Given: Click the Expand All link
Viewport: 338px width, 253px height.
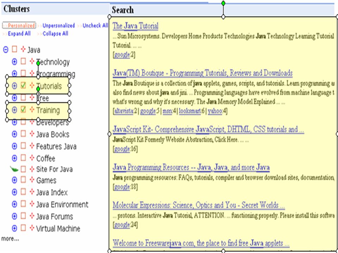Looking at the screenshot, I should (x=19, y=34).
